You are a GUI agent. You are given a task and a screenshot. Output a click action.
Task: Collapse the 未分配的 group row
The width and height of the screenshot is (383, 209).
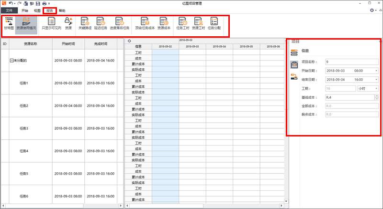pos(11,61)
